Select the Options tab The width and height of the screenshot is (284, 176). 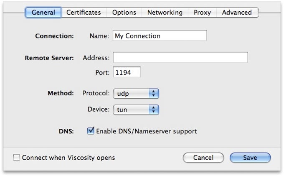[x=124, y=13]
